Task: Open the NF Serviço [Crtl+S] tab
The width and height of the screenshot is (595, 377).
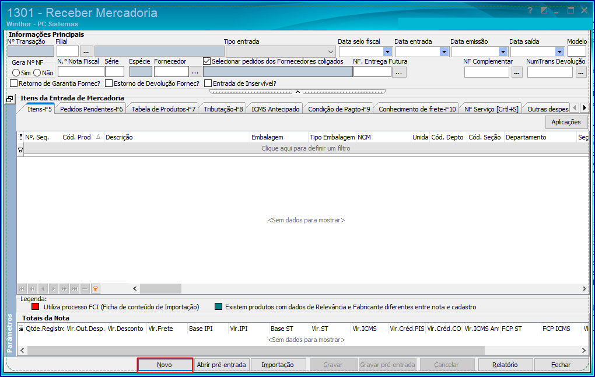Action: click(491, 109)
